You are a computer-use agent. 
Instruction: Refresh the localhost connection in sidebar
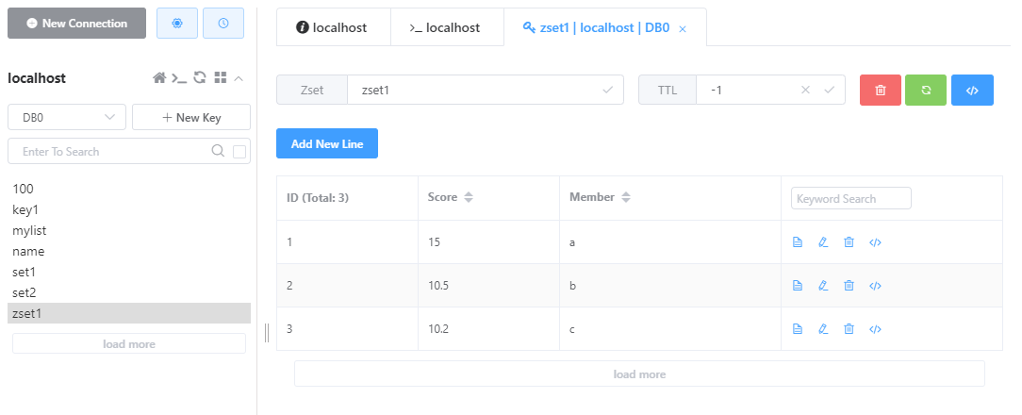click(200, 77)
